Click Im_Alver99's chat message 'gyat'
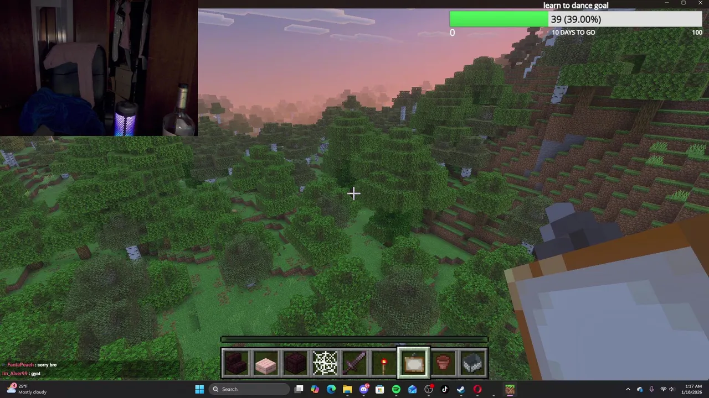Image resolution: width=709 pixels, height=398 pixels. click(x=22, y=374)
